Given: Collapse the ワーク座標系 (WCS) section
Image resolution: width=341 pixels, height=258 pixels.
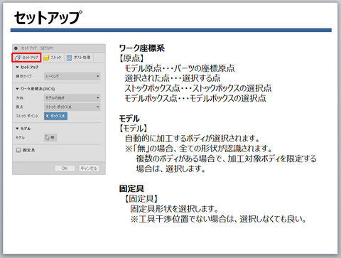Looking at the screenshot, I should 17,89.
